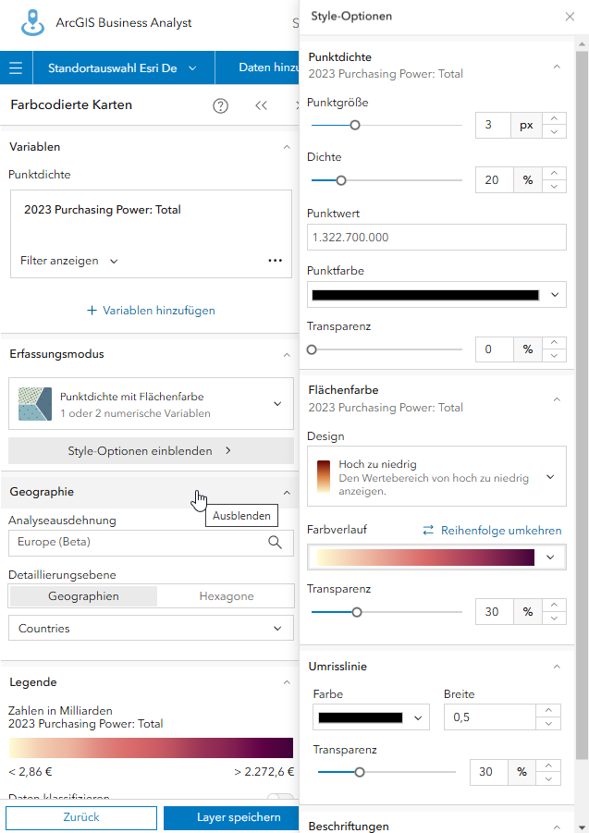Decrease Flächenfarbe Transparenz with down arrow
Image resolution: width=589 pixels, height=833 pixels.
coord(554,618)
